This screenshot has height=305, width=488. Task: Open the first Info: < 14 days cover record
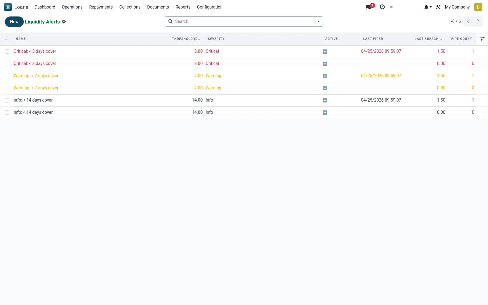pyautogui.click(x=33, y=100)
